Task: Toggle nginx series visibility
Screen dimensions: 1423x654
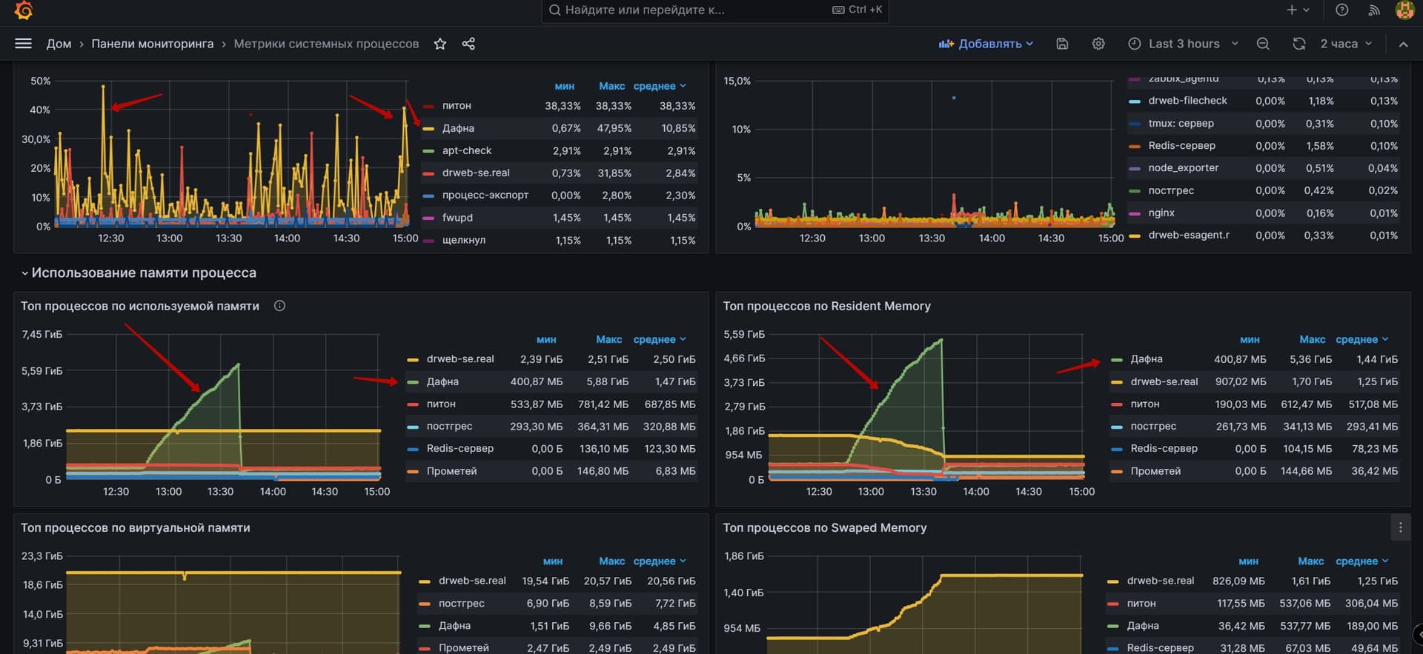Action: (x=1161, y=213)
